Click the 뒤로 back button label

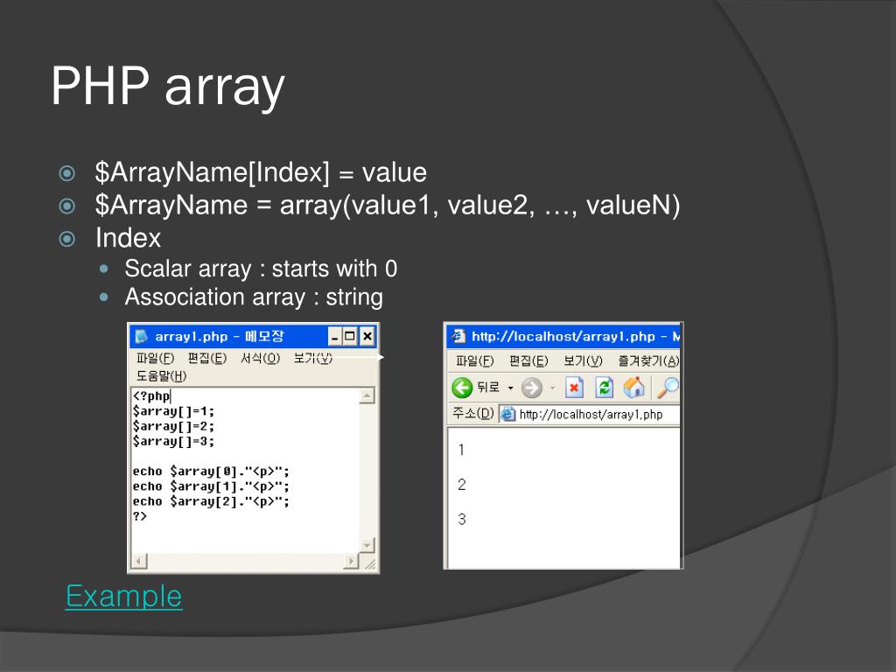tap(488, 388)
